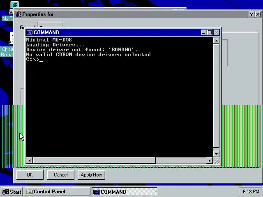Click the C:\> command prompt line

coord(35,60)
